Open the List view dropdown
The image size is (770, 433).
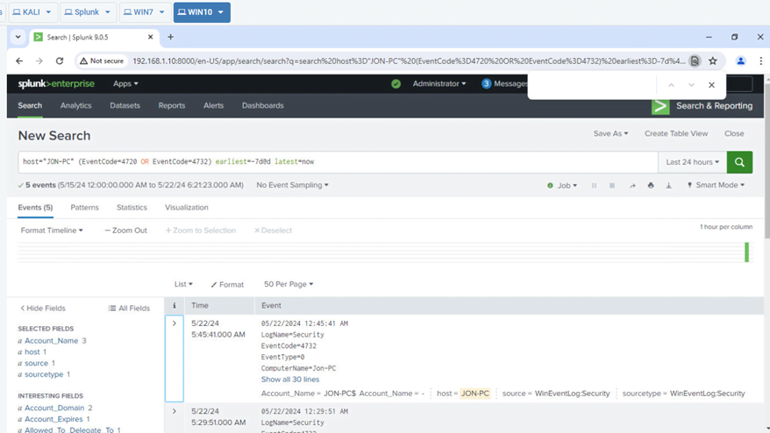[x=183, y=284]
